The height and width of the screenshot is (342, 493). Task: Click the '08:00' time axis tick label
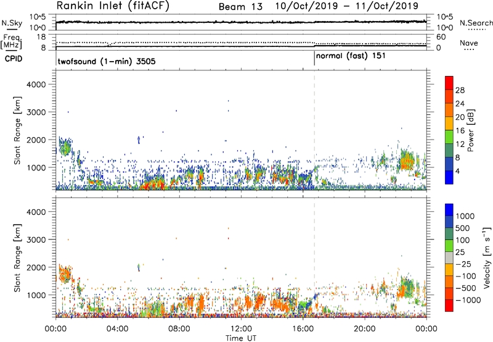[179, 329]
